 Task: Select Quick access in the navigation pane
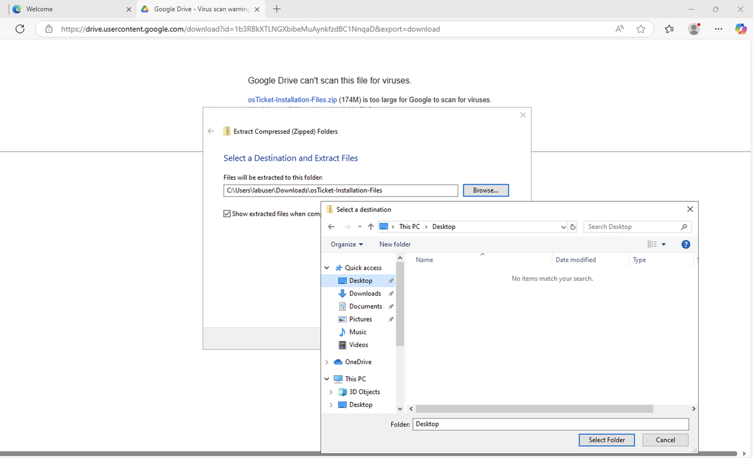[363, 268]
